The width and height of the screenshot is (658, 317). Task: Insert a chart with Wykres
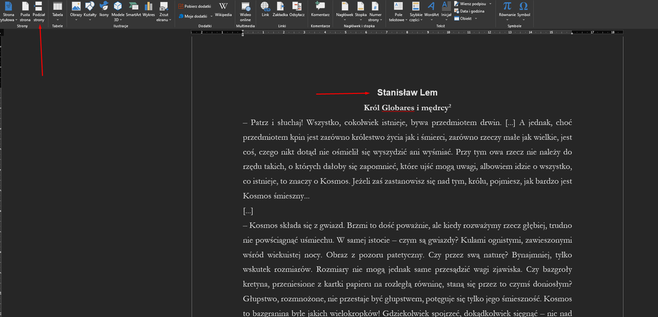149,9
